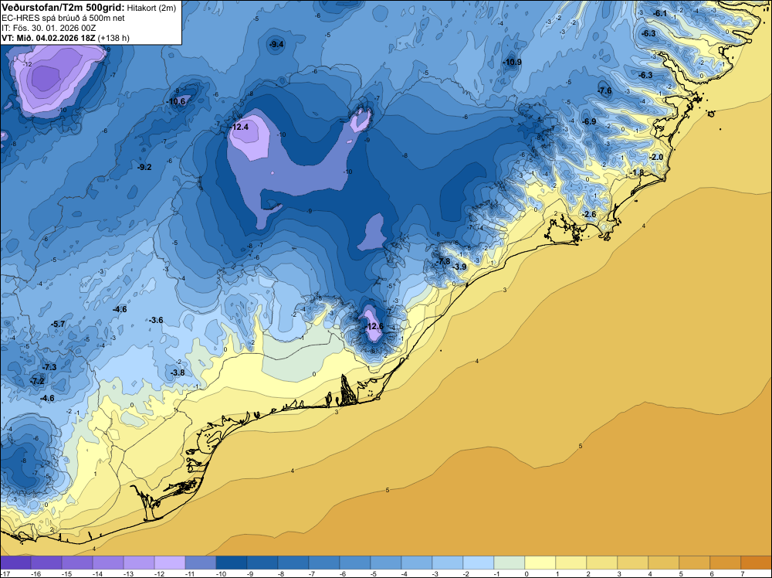Click the -3.8 temperature value
772x578 pixels.
coord(178,372)
